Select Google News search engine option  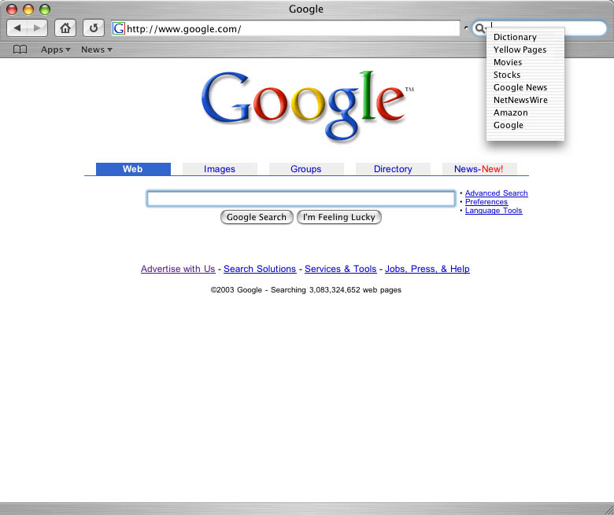(x=520, y=87)
